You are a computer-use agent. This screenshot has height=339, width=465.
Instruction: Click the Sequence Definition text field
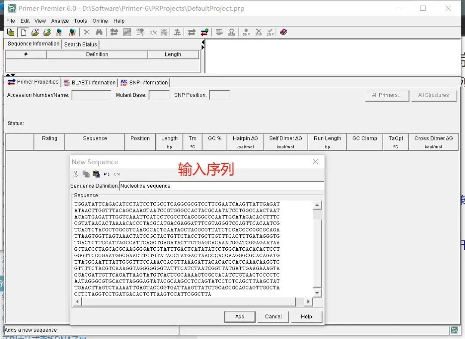point(221,186)
